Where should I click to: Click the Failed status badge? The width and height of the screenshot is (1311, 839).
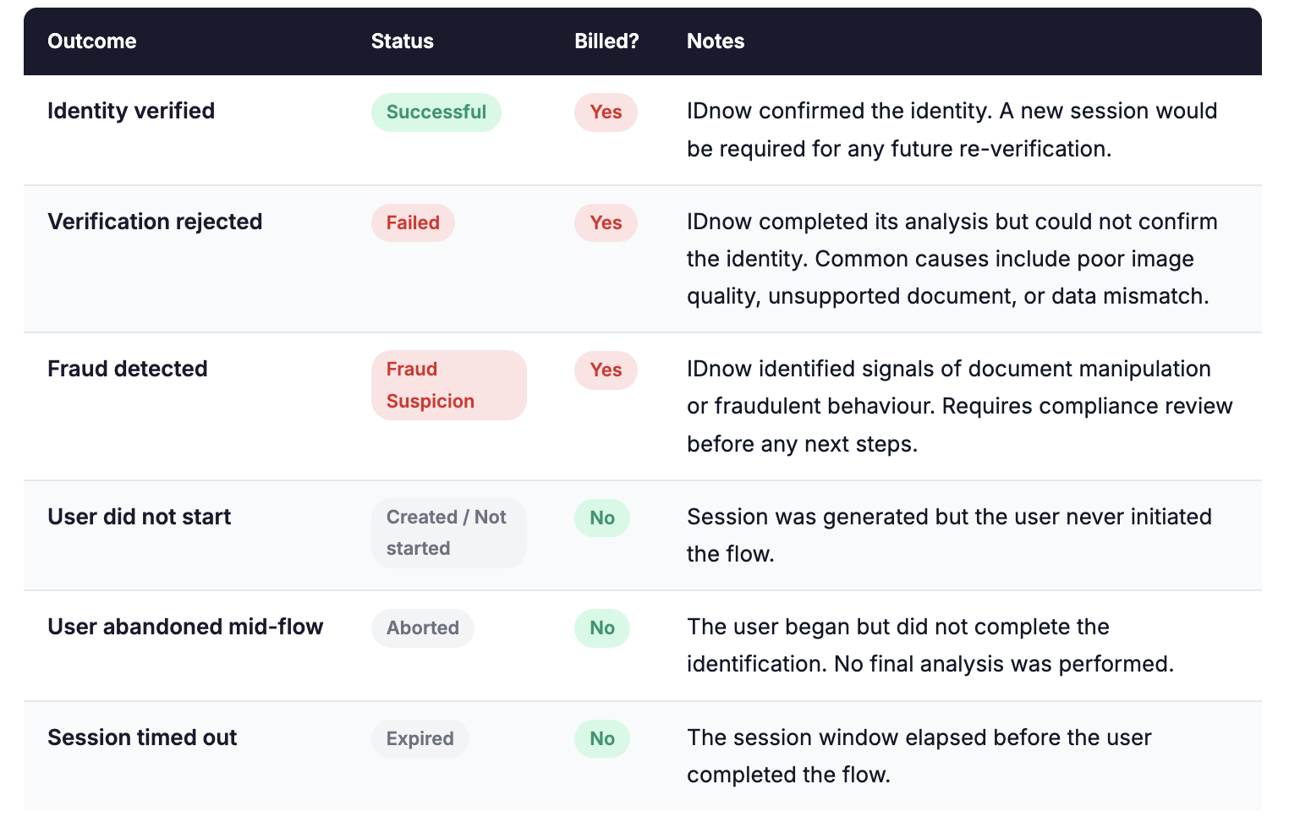pos(413,223)
